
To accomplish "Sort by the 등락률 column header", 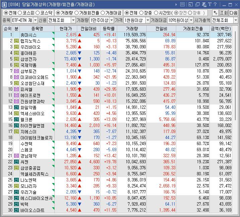I will tap(109, 29).
